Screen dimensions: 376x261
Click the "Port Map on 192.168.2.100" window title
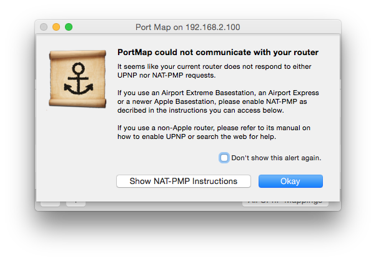[x=188, y=27]
